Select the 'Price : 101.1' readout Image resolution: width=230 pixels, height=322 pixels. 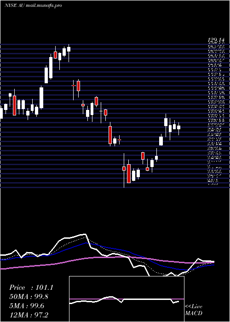point(31,287)
